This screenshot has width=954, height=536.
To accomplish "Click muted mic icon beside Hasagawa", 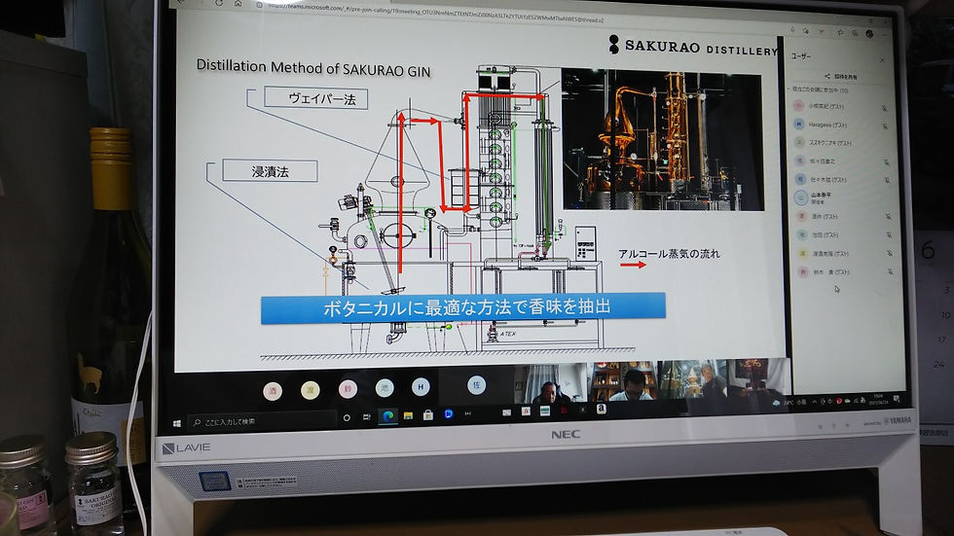I will [x=885, y=126].
